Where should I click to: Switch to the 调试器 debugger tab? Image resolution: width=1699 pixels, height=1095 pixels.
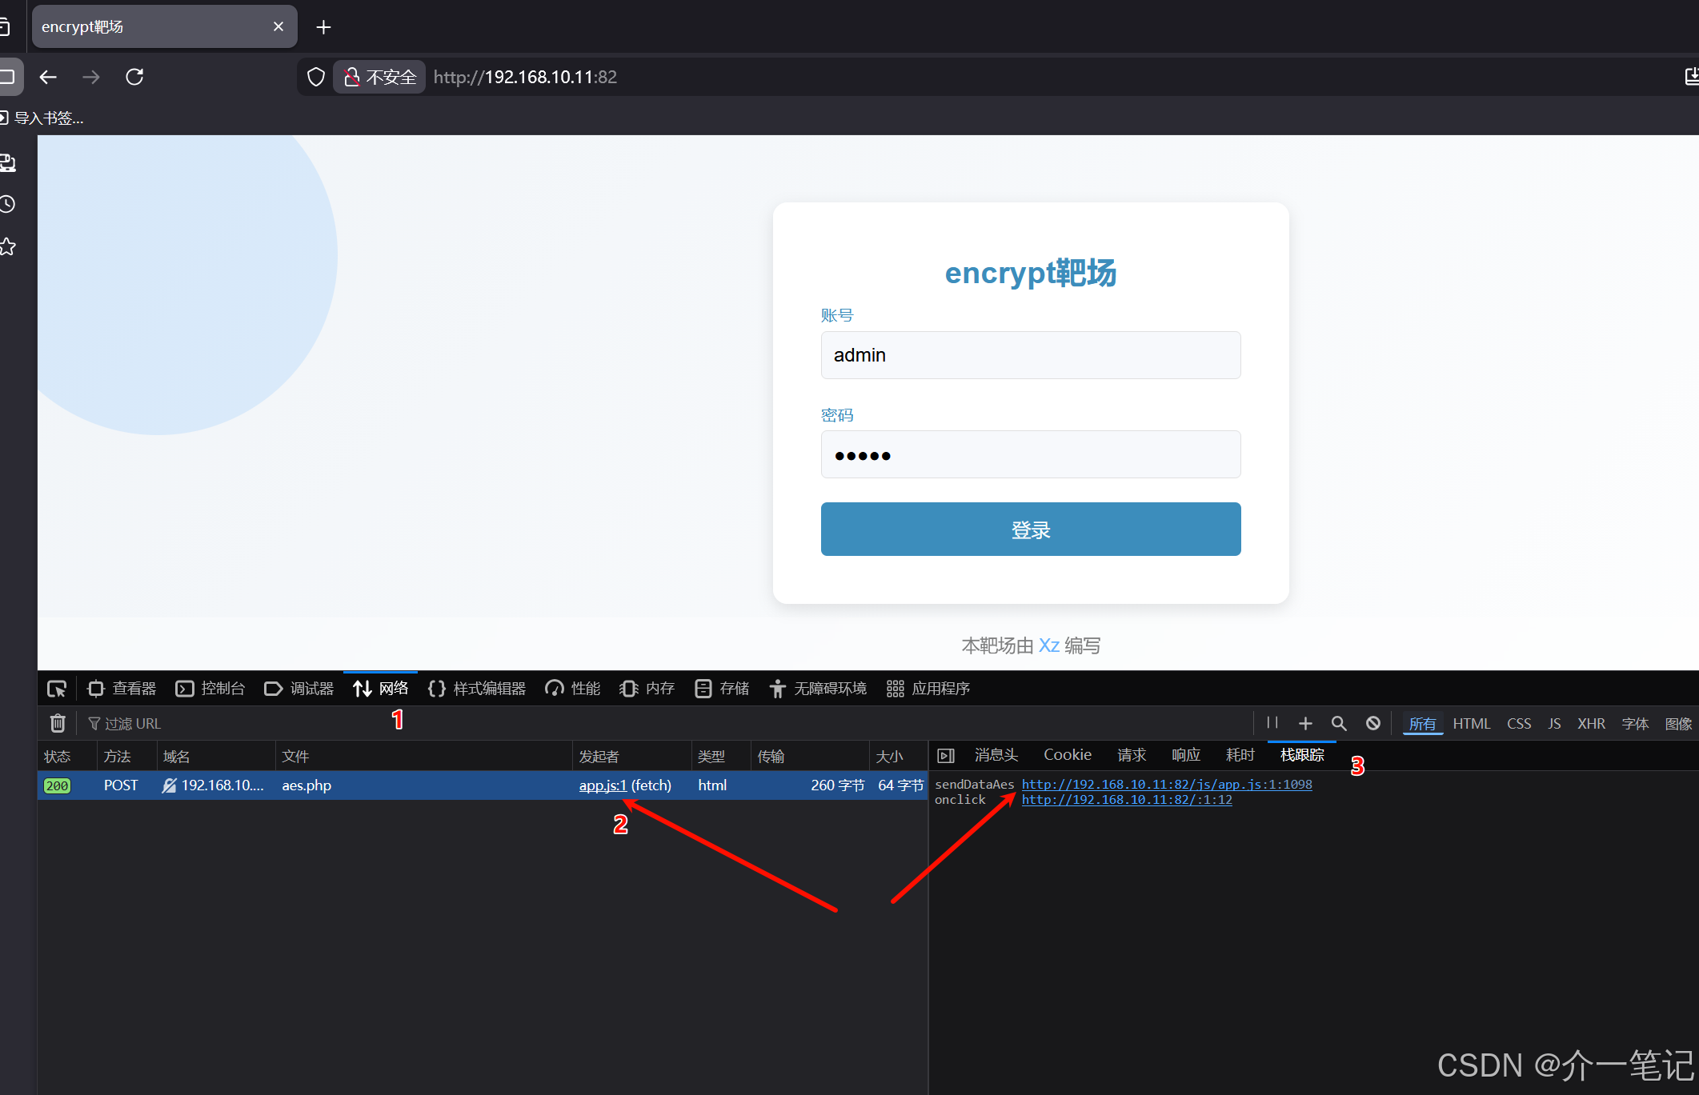point(299,689)
